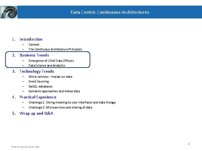Select the 'Wrap up and Q&A' heading
202x151 pixels.
click(36, 113)
